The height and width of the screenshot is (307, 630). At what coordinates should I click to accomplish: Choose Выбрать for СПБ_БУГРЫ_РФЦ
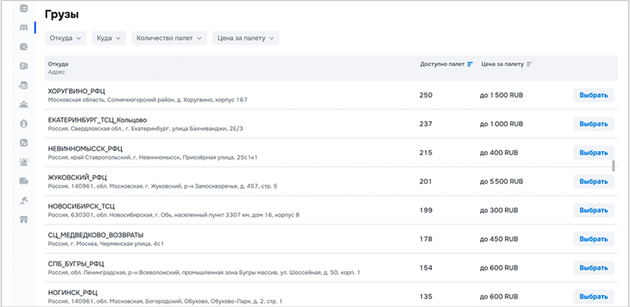[x=594, y=268]
